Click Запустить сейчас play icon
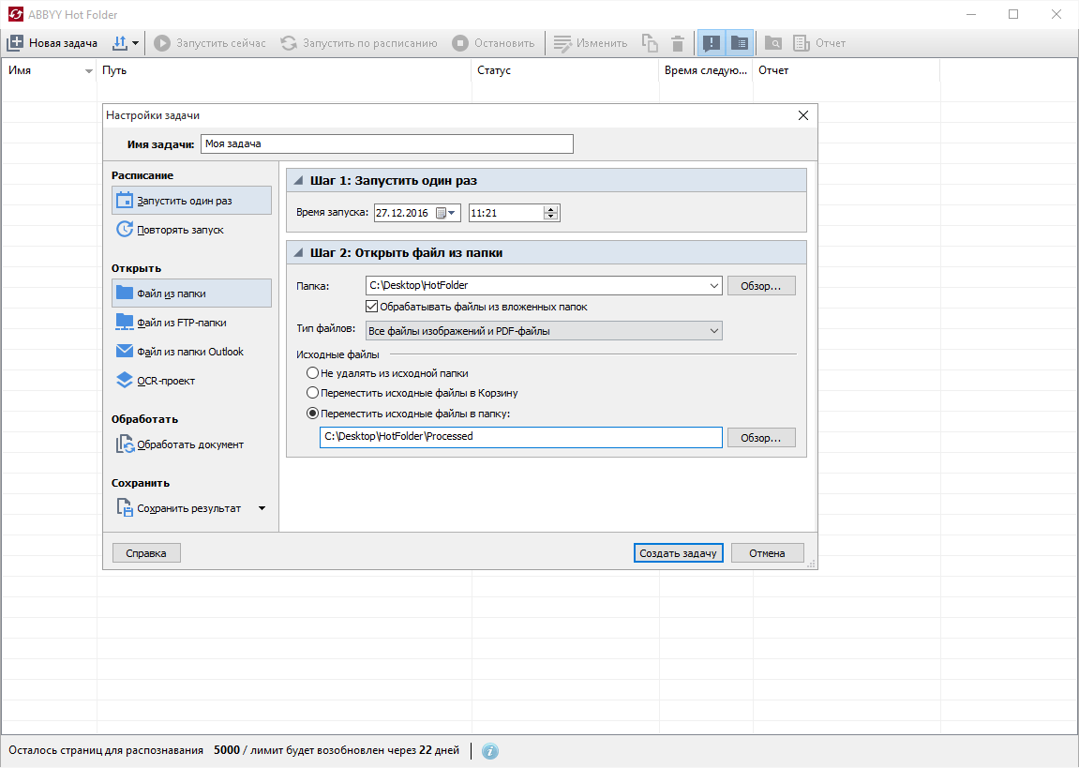Image resolution: width=1079 pixels, height=768 pixels. click(x=162, y=43)
